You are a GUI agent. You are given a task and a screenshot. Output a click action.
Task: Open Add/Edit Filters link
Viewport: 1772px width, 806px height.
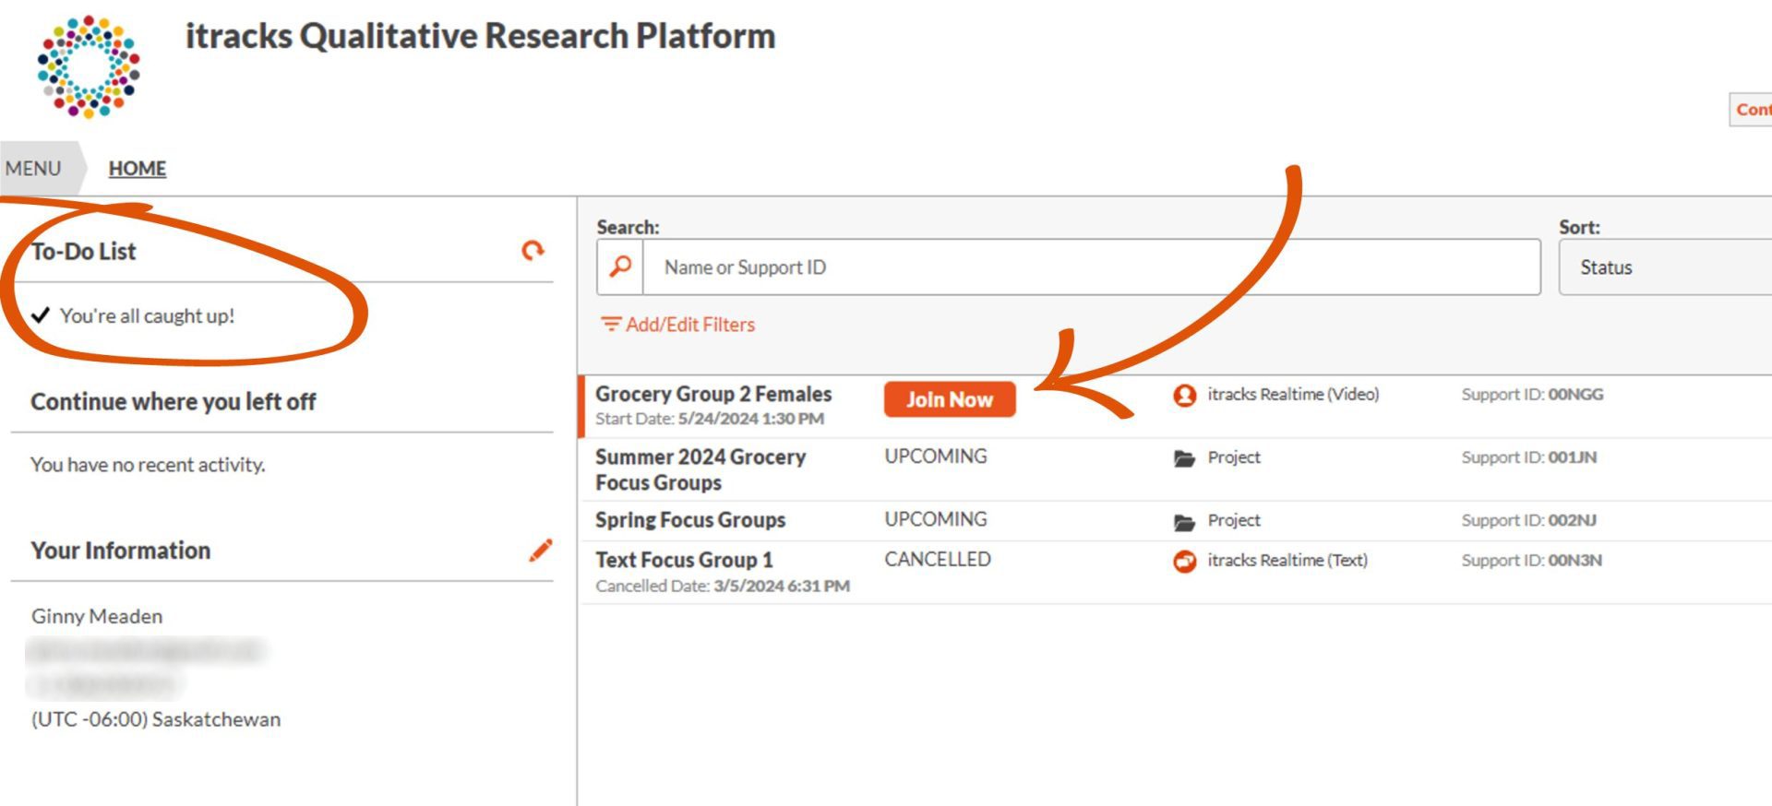click(x=690, y=325)
